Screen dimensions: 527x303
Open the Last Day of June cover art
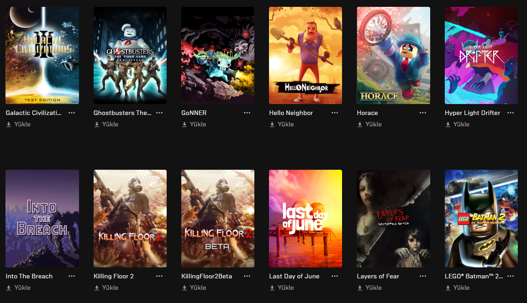coord(306,219)
